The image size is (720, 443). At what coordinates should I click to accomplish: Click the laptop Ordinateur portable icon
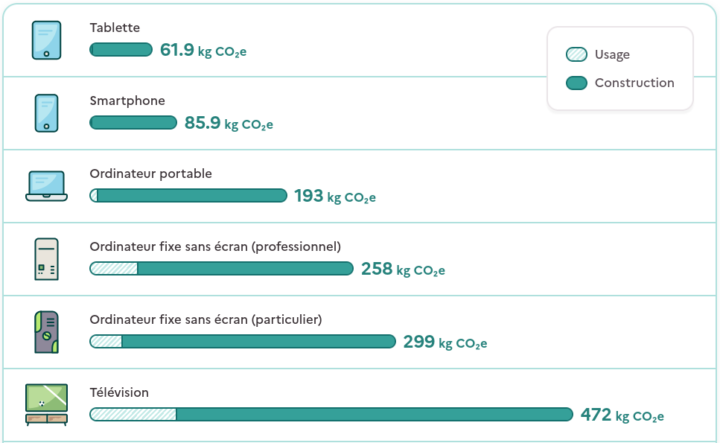click(46, 185)
